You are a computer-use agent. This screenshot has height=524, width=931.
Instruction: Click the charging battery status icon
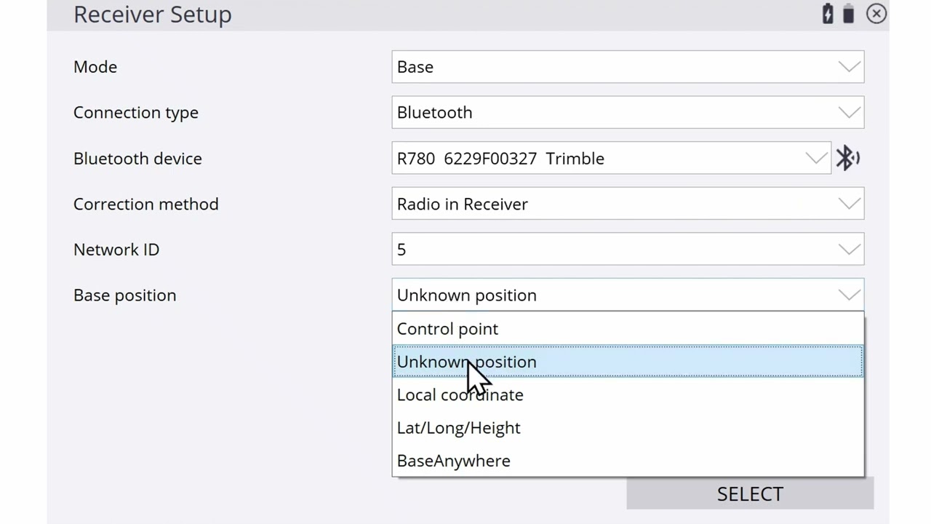828,14
